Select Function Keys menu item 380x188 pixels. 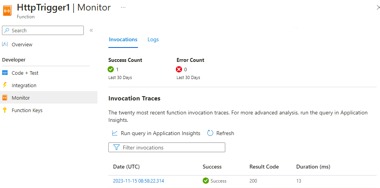(x=27, y=110)
